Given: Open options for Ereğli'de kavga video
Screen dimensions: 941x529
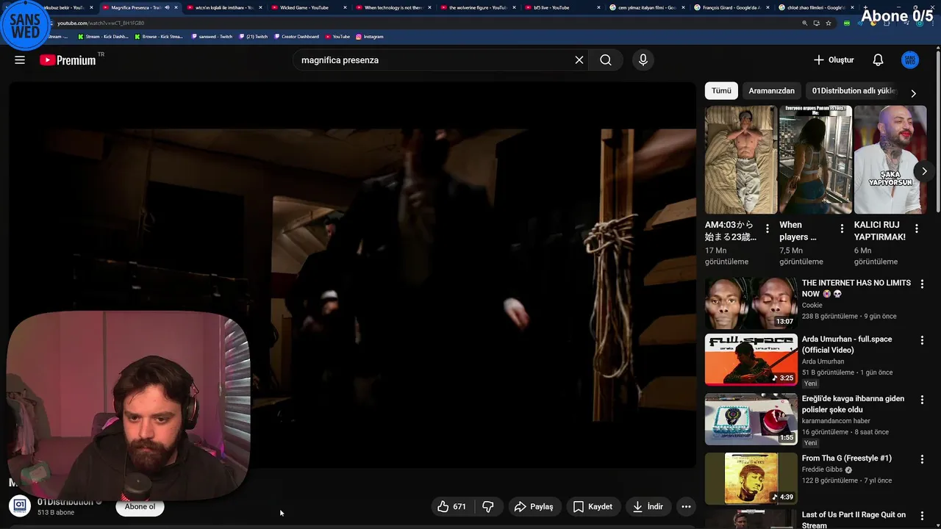Looking at the screenshot, I should click(922, 400).
